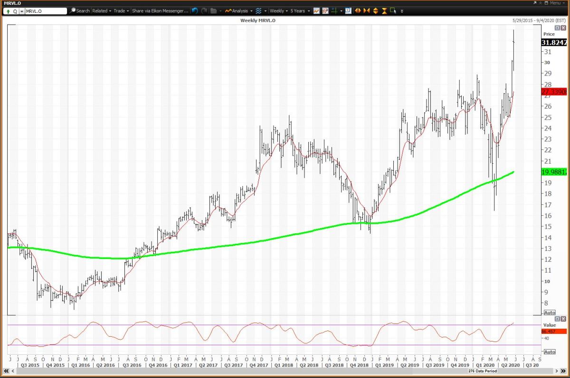Click the blue Undo arrow icon

[195, 10]
